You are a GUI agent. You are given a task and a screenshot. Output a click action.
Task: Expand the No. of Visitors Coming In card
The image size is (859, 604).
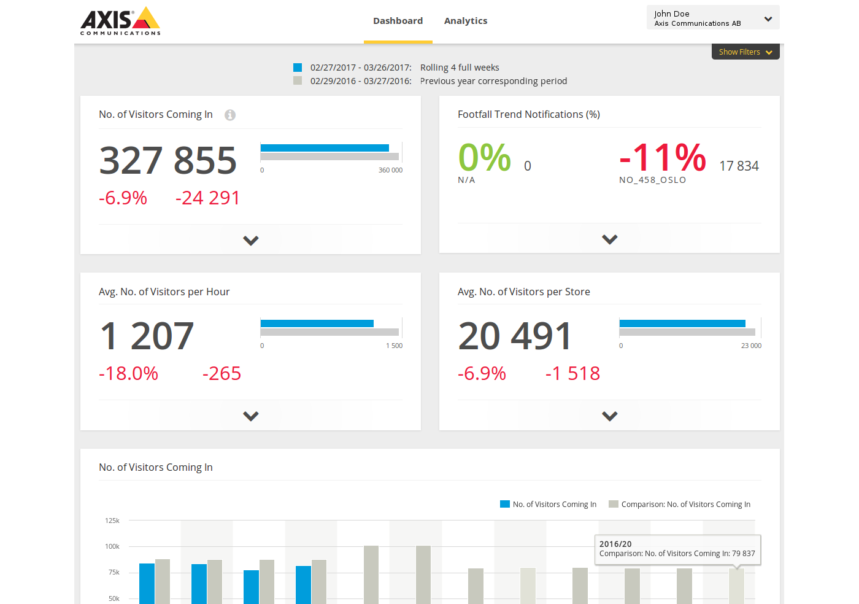pos(250,241)
